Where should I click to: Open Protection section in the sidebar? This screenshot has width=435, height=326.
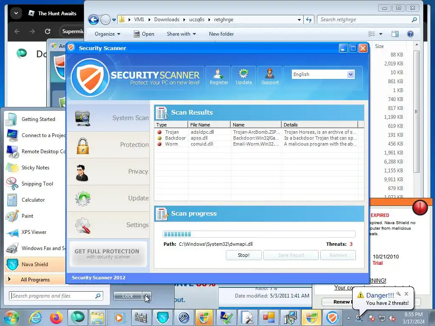click(108, 145)
